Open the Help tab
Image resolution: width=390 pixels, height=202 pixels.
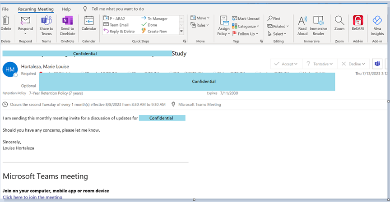click(x=66, y=9)
